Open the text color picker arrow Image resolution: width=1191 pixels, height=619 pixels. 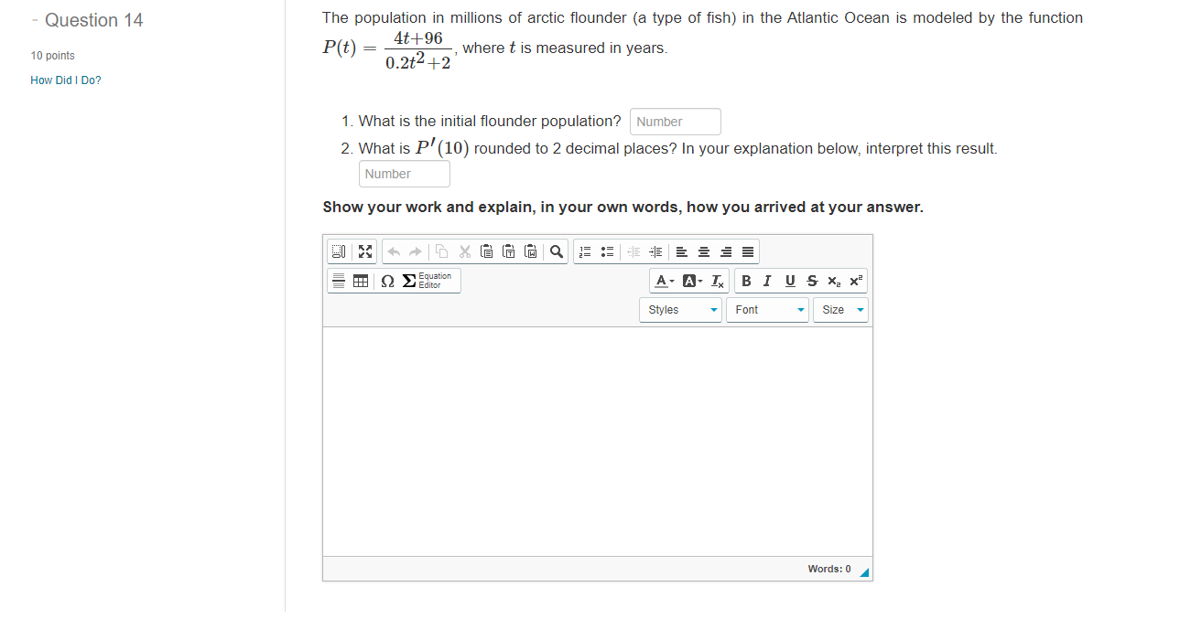point(671,281)
